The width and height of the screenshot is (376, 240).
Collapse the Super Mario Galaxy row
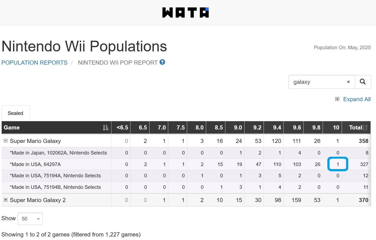click(5, 141)
